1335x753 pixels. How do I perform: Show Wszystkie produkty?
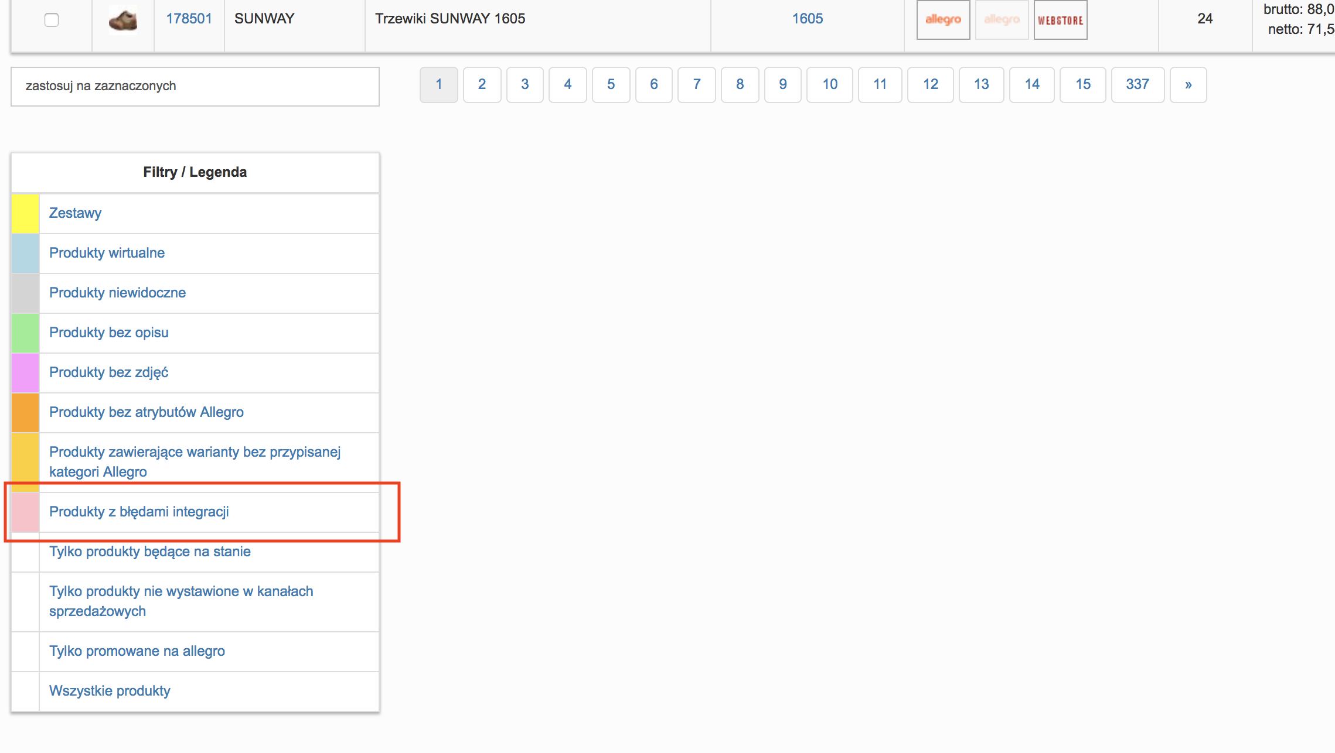pos(110,691)
